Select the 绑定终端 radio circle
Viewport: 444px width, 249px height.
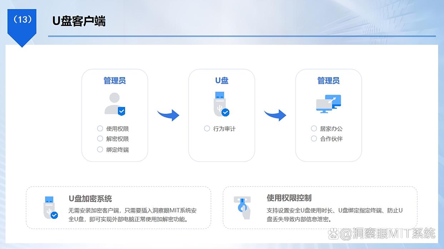click(x=100, y=149)
